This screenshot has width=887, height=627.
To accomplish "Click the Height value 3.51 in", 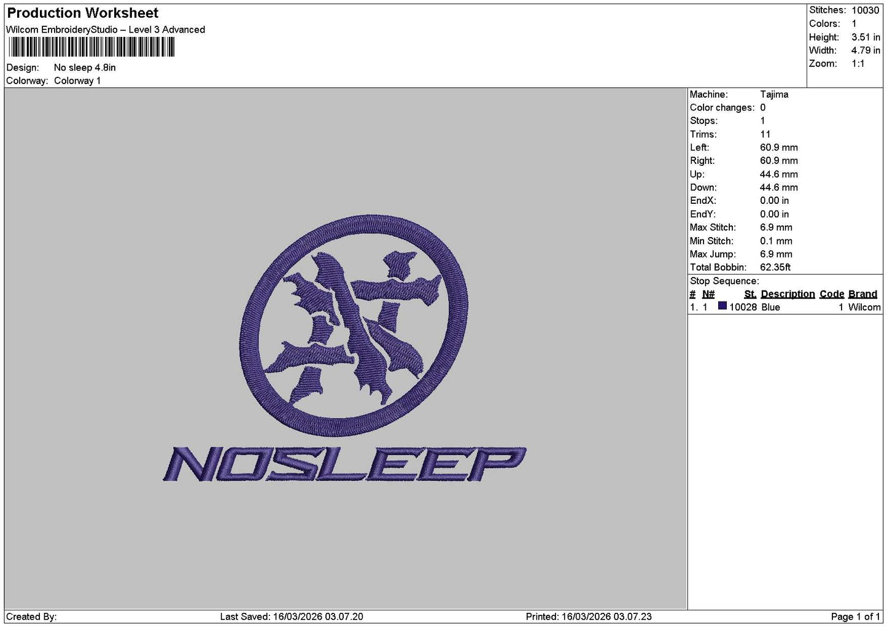I will point(866,37).
